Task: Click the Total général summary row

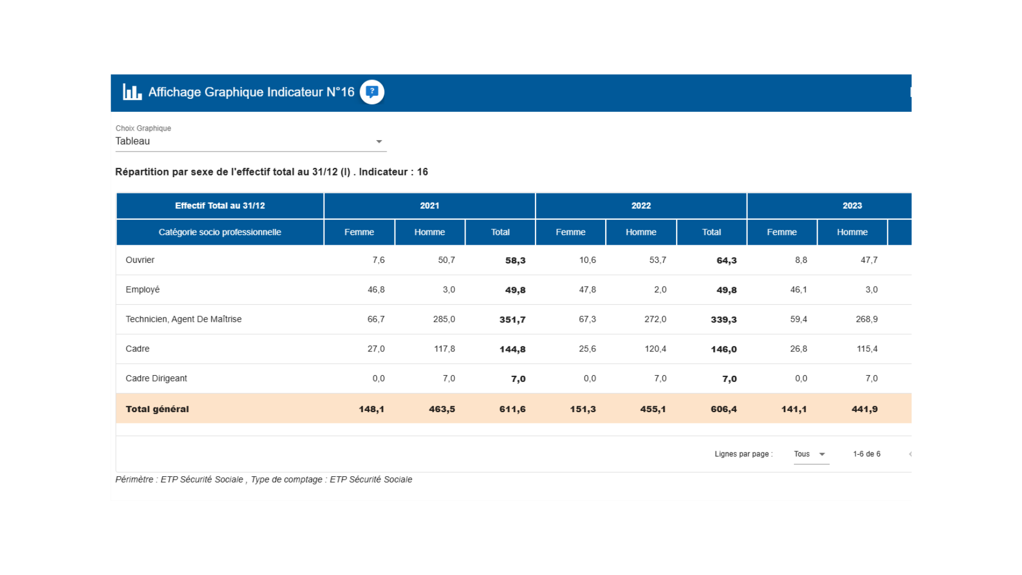Action: (x=157, y=409)
